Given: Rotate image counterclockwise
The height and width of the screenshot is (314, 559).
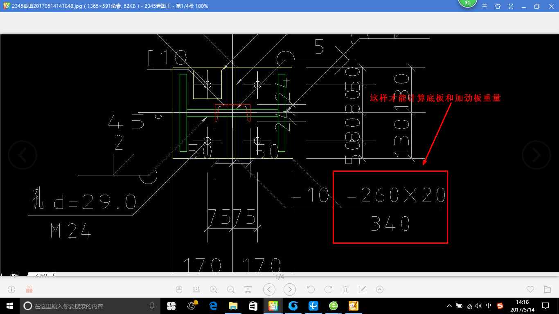Looking at the screenshot, I should coord(311,289).
